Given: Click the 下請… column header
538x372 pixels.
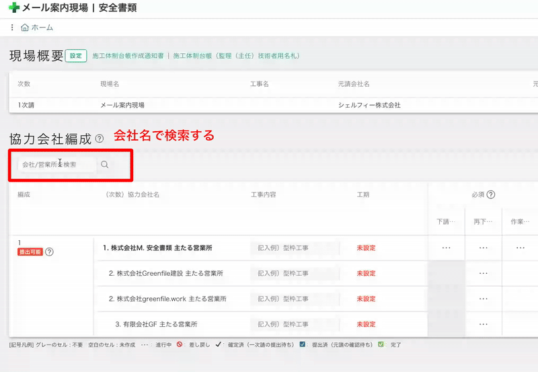Looking at the screenshot, I should pos(446,222).
